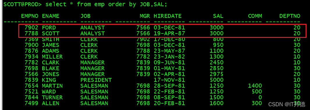Image resolution: width=310 pixels, height=110 pixels.
Task: Click the ENAME column header
Action: [x=51, y=16]
